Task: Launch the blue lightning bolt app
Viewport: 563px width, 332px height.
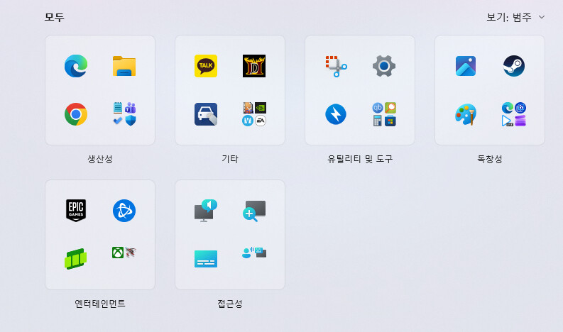Action: pos(336,114)
